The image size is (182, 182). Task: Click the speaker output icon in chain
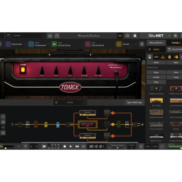tap(142, 124)
